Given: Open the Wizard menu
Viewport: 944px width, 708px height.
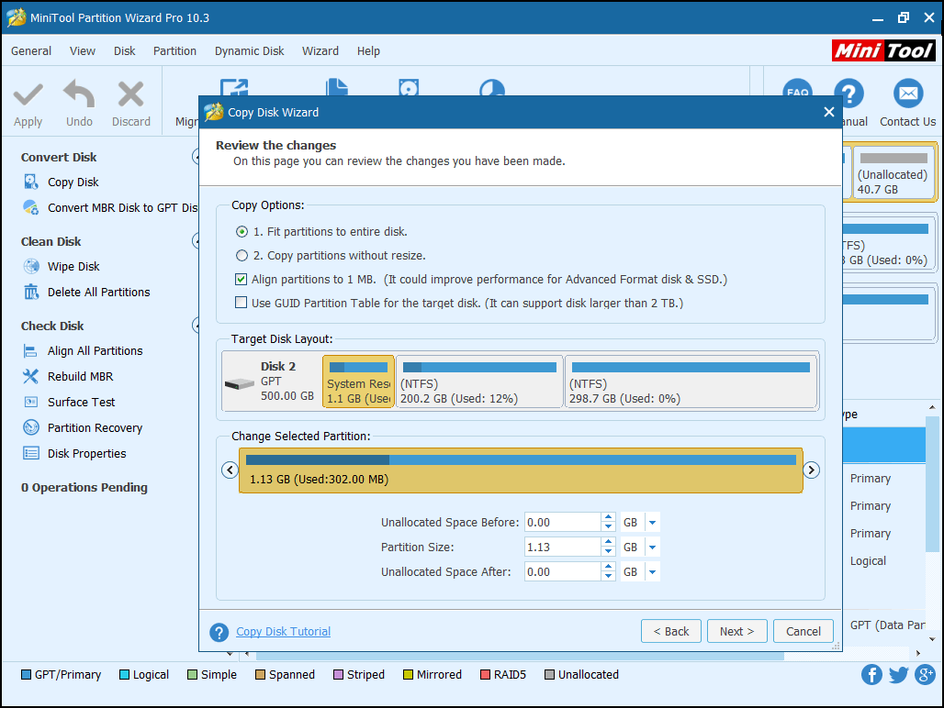Looking at the screenshot, I should click(x=320, y=51).
